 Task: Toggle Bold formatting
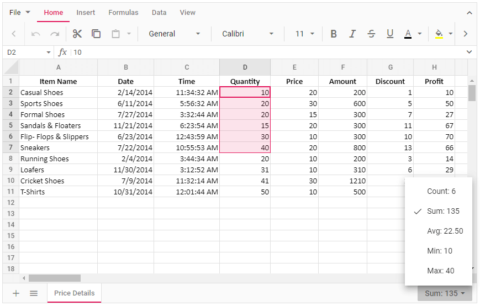[x=334, y=34]
